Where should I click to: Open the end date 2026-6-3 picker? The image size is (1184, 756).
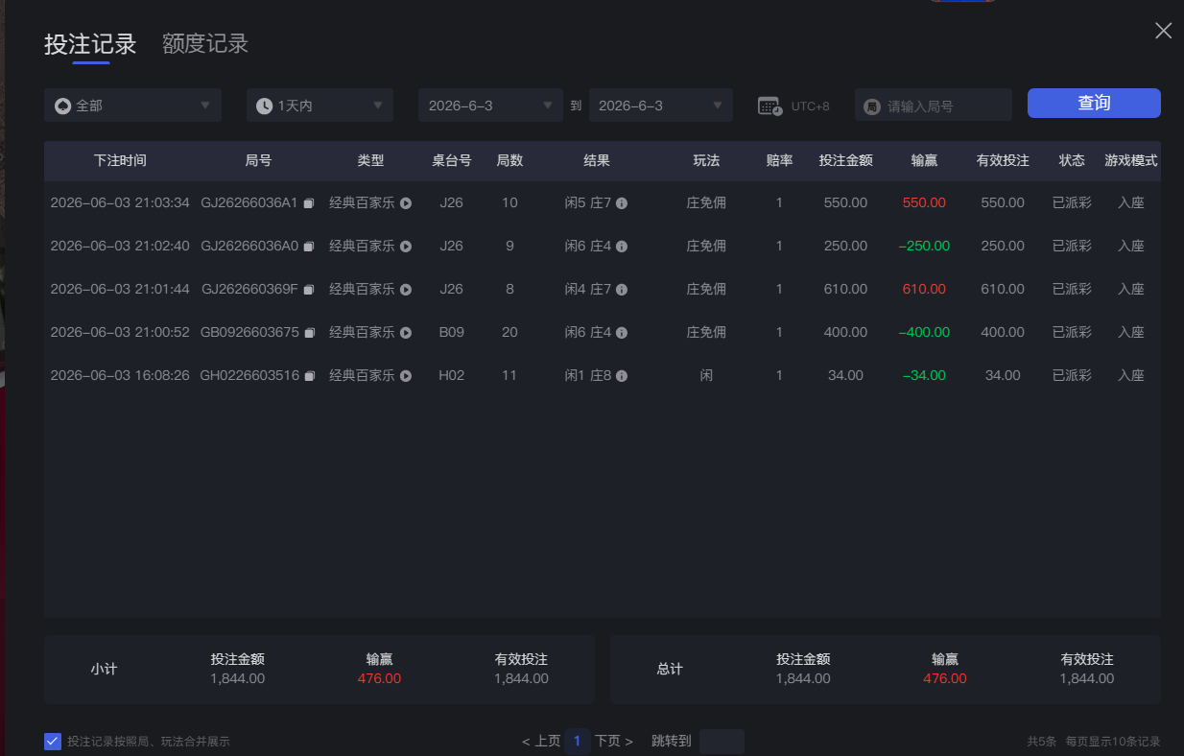click(661, 106)
